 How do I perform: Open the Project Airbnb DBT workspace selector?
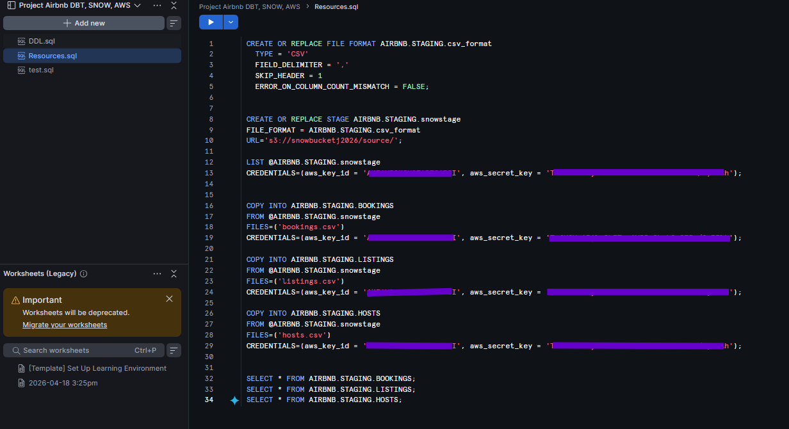(x=79, y=5)
